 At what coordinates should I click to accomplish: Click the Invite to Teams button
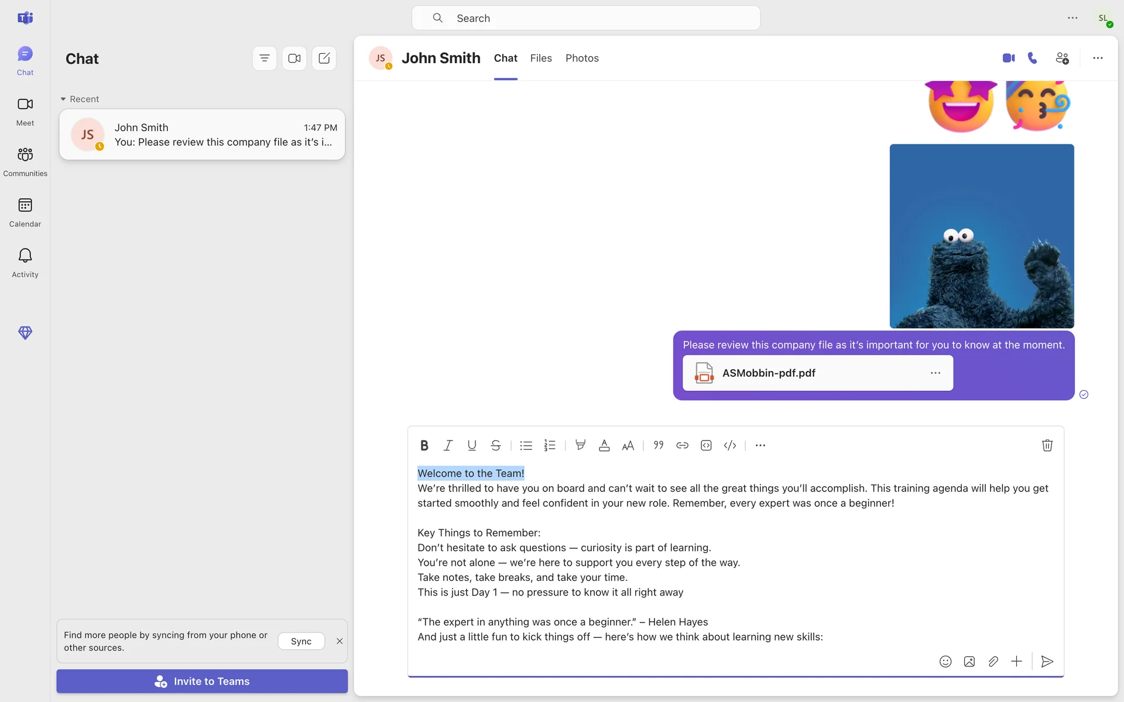click(x=202, y=681)
